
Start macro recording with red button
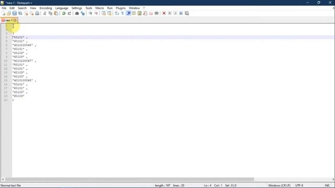pos(164,14)
